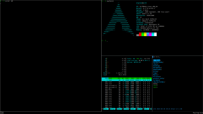The width and height of the screenshot is (203, 114).
Task: Click F1 Help in htop footer
Action: click(105, 109)
